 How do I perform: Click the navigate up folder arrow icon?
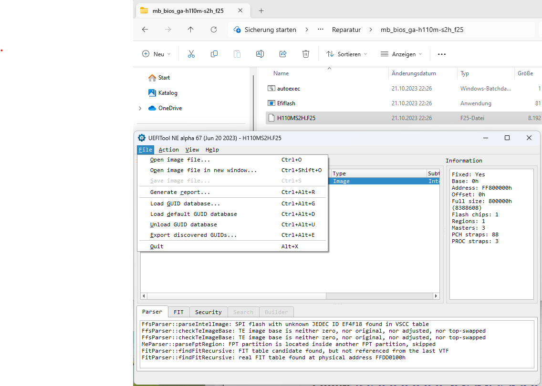click(190, 30)
